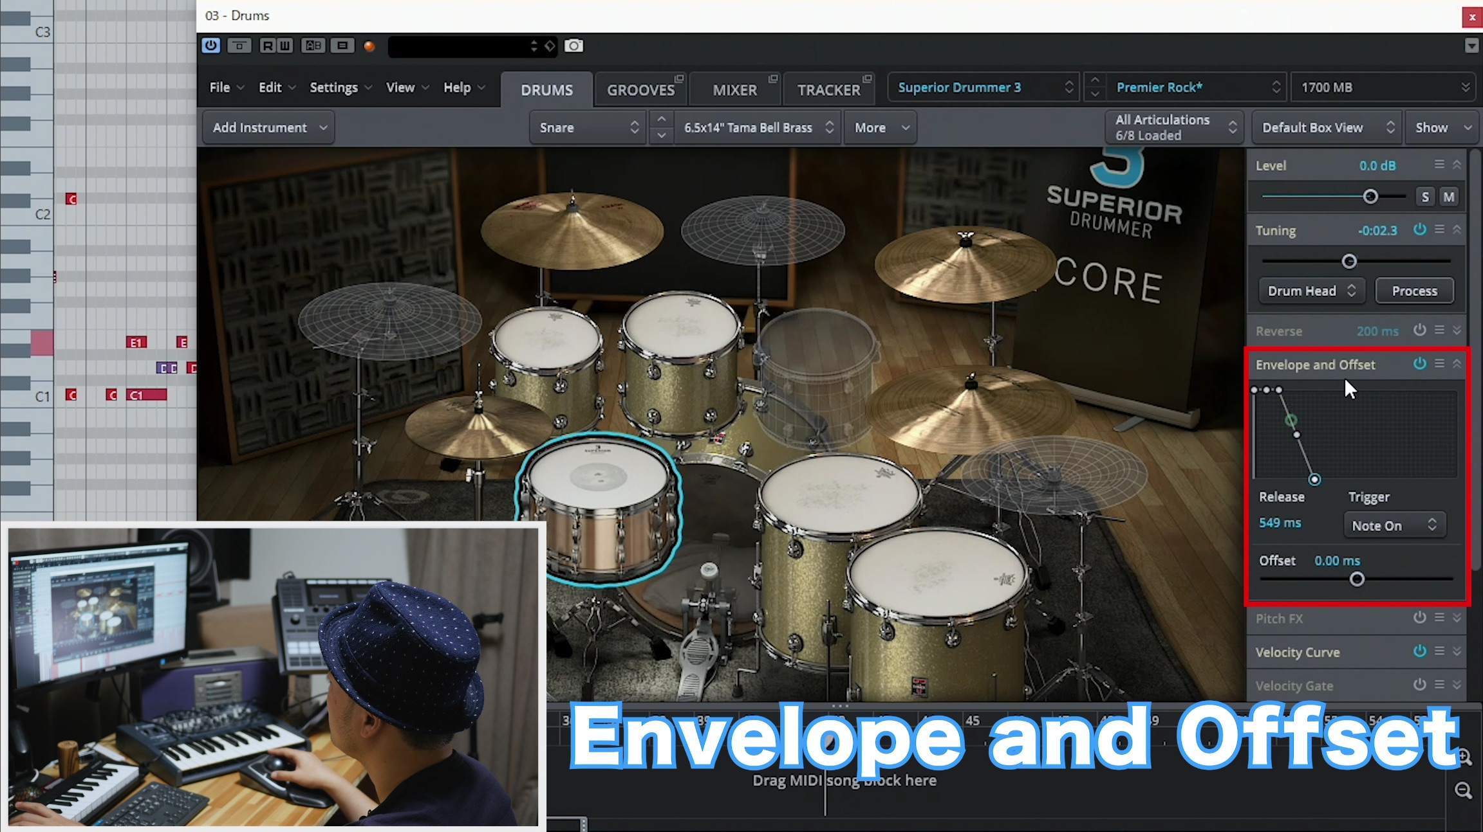Open the Settings menu
The image size is (1483, 832).
click(340, 87)
